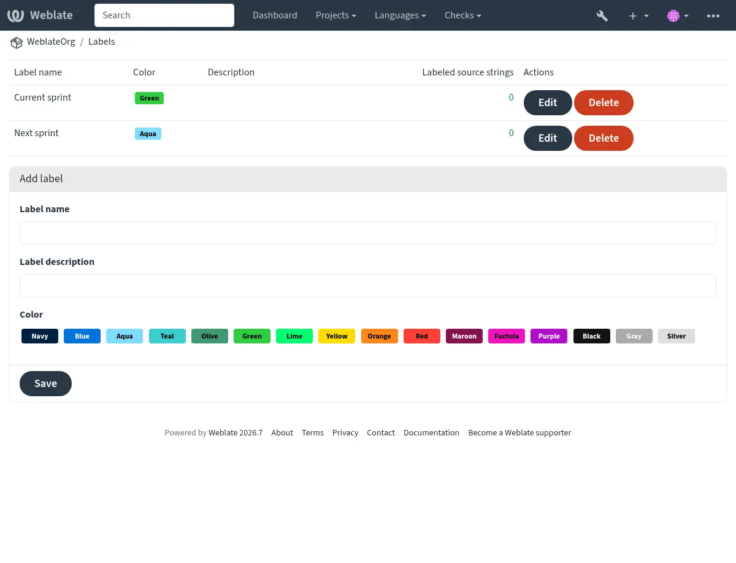
Task: Choose the Fuchsia color
Action: click(x=507, y=336)
